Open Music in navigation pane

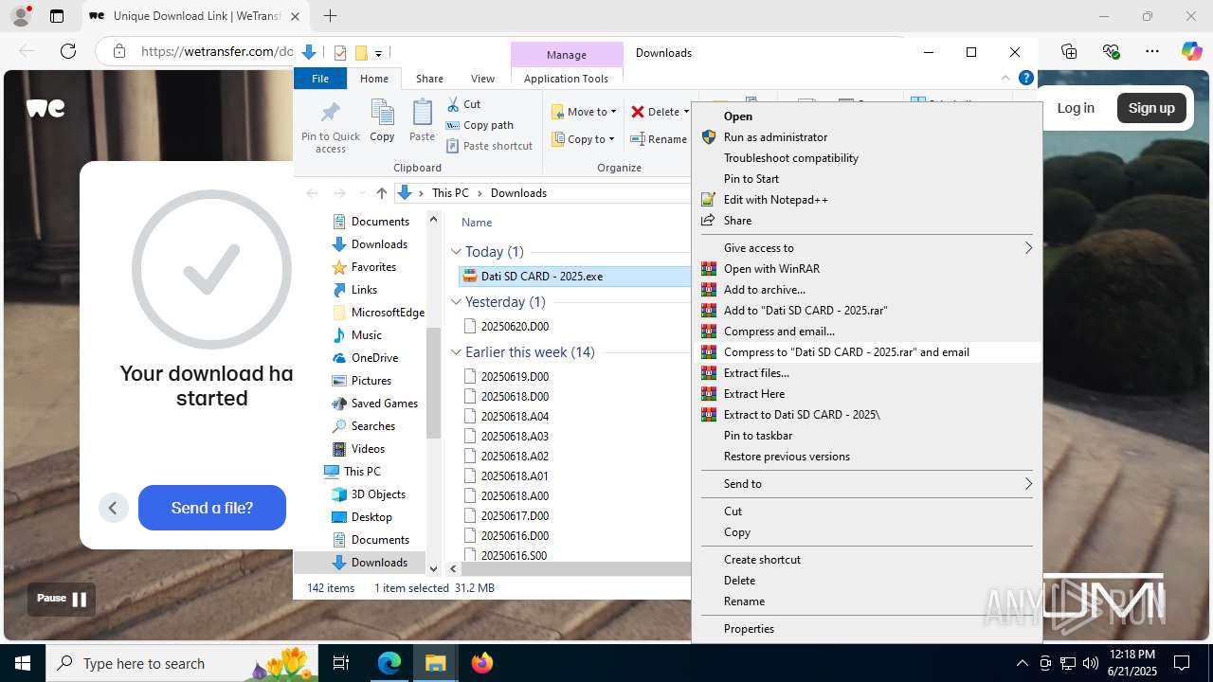coord(366,335)
